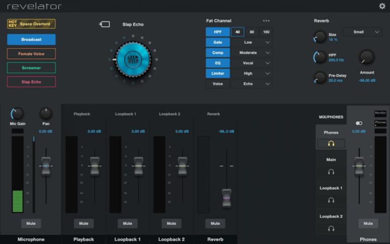The height and width of the screenshot is (244, 390).
Task: Click the Phones mix headphone icon
Action: coord(331,144)
